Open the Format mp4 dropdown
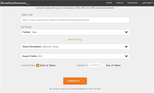This screenshot has width=154, height=93. click(75, 32)
